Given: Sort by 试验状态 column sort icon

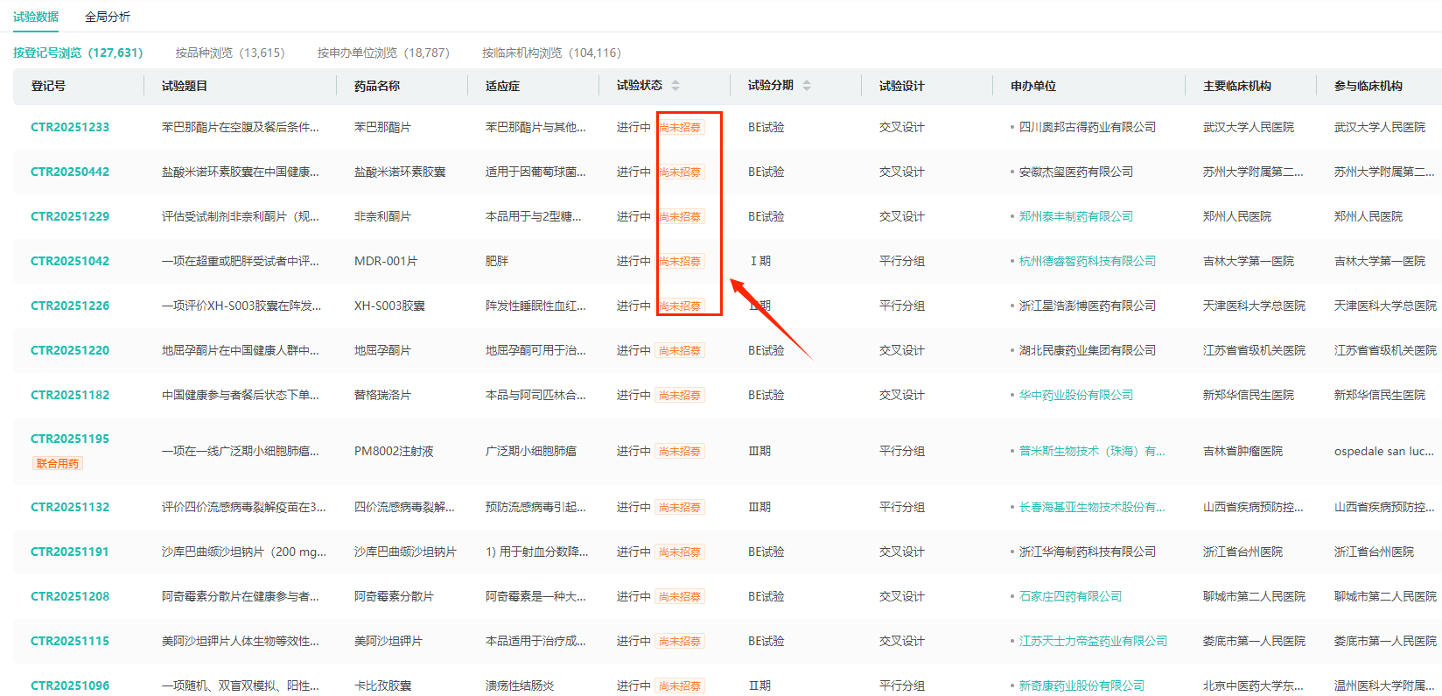Looking at the screenshot, I should 675,86.
